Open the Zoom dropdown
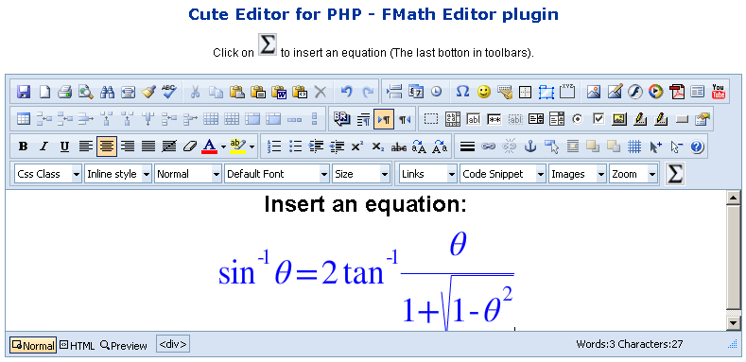 coord(633,174)
